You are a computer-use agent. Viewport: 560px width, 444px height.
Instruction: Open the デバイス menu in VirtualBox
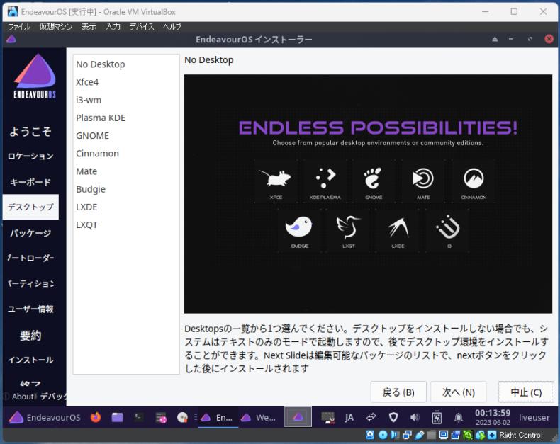[x=142, y=27]
